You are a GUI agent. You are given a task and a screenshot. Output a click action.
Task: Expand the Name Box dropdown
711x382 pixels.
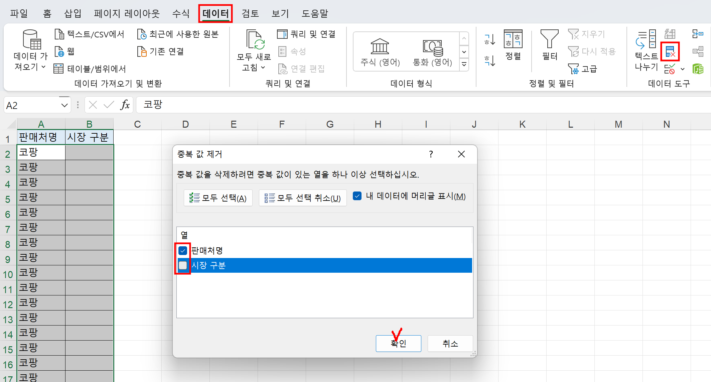click(64, 105)
